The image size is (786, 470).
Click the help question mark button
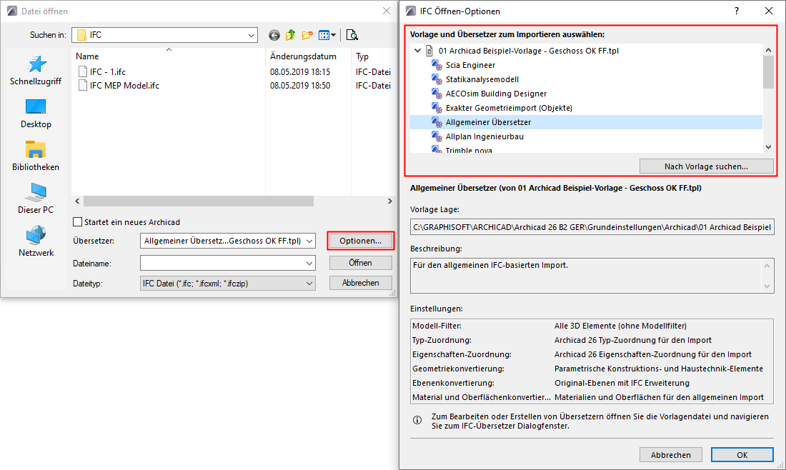point(737,11)
